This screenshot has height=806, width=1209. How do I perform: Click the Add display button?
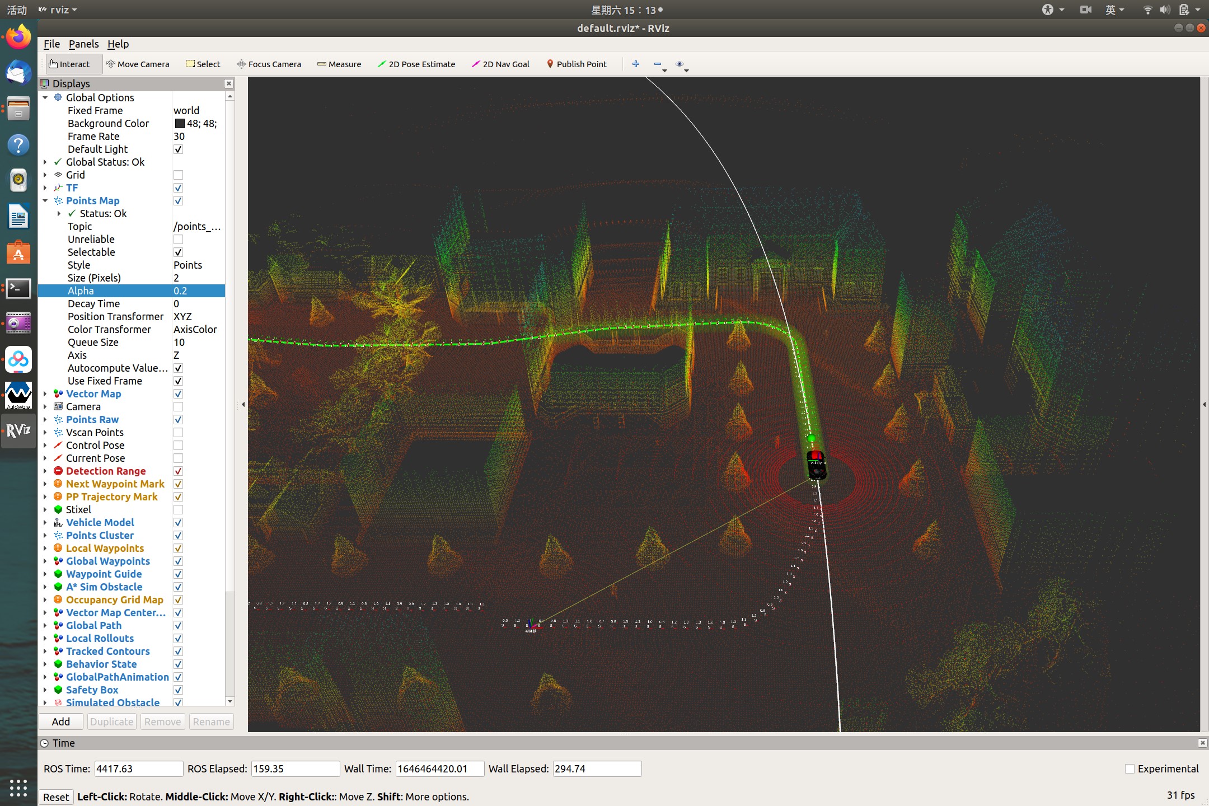60,721
